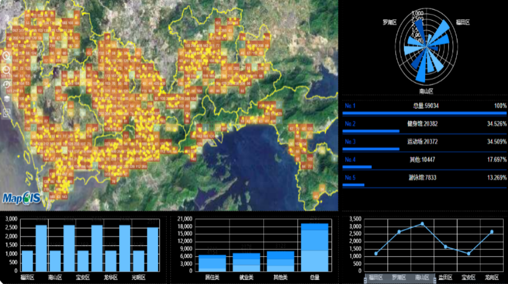Reset the map view with the restore icon
Image resolution: width=508 pixels, height=284 pixels.
tap(6, 84)
